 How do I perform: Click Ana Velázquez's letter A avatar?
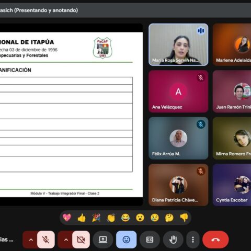[178, 92]
